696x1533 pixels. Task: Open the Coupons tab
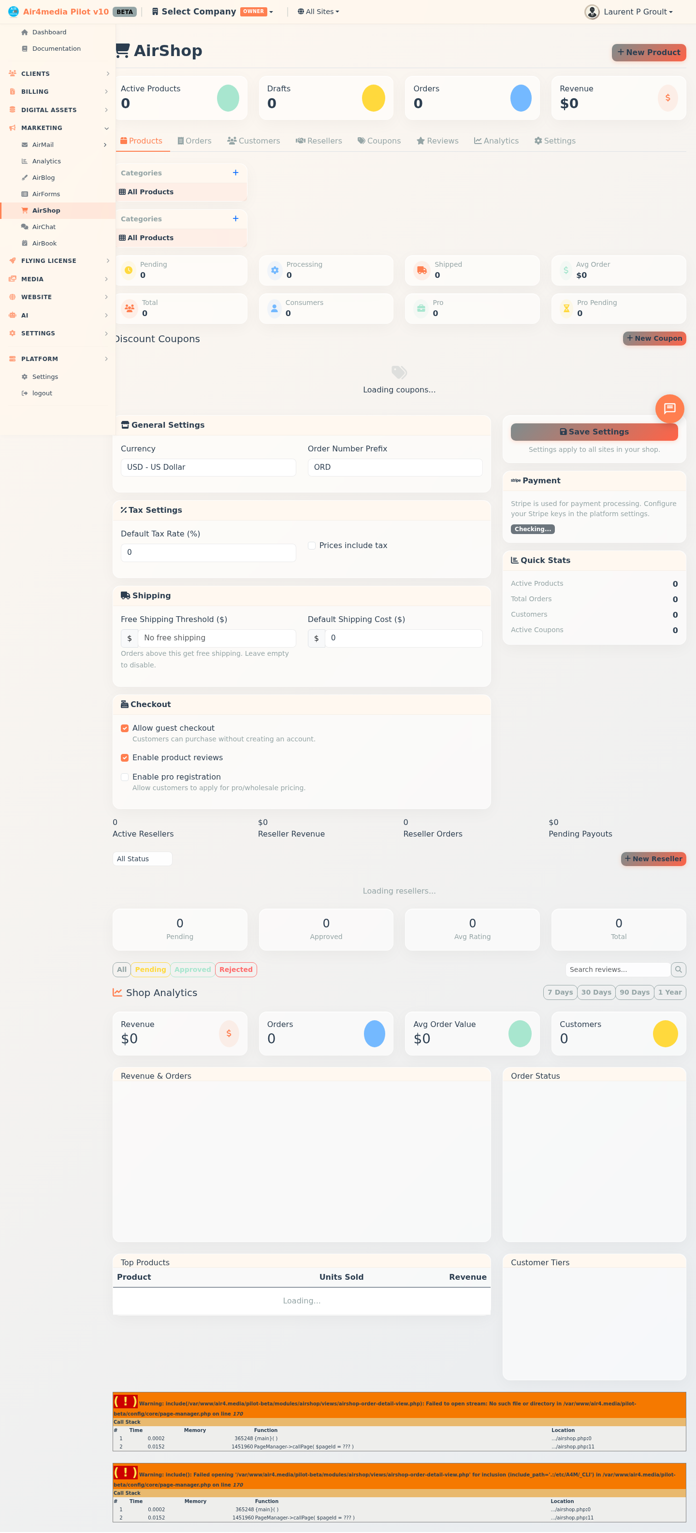click(x=378, y=141)
